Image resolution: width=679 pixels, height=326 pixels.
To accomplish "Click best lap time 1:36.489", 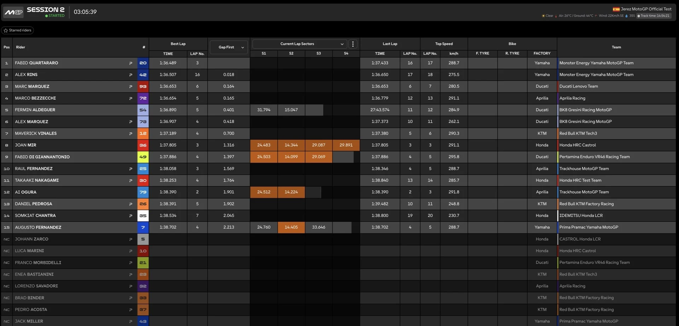I will (168, 63).
